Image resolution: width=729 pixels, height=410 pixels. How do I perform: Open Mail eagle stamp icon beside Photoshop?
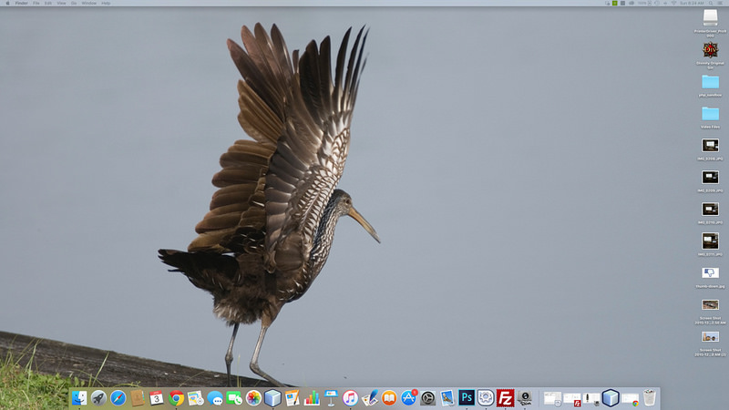point(447,398)
